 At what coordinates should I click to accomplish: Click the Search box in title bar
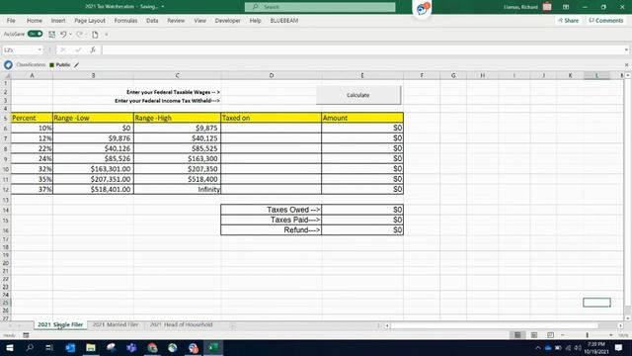[x=320, y=7]
